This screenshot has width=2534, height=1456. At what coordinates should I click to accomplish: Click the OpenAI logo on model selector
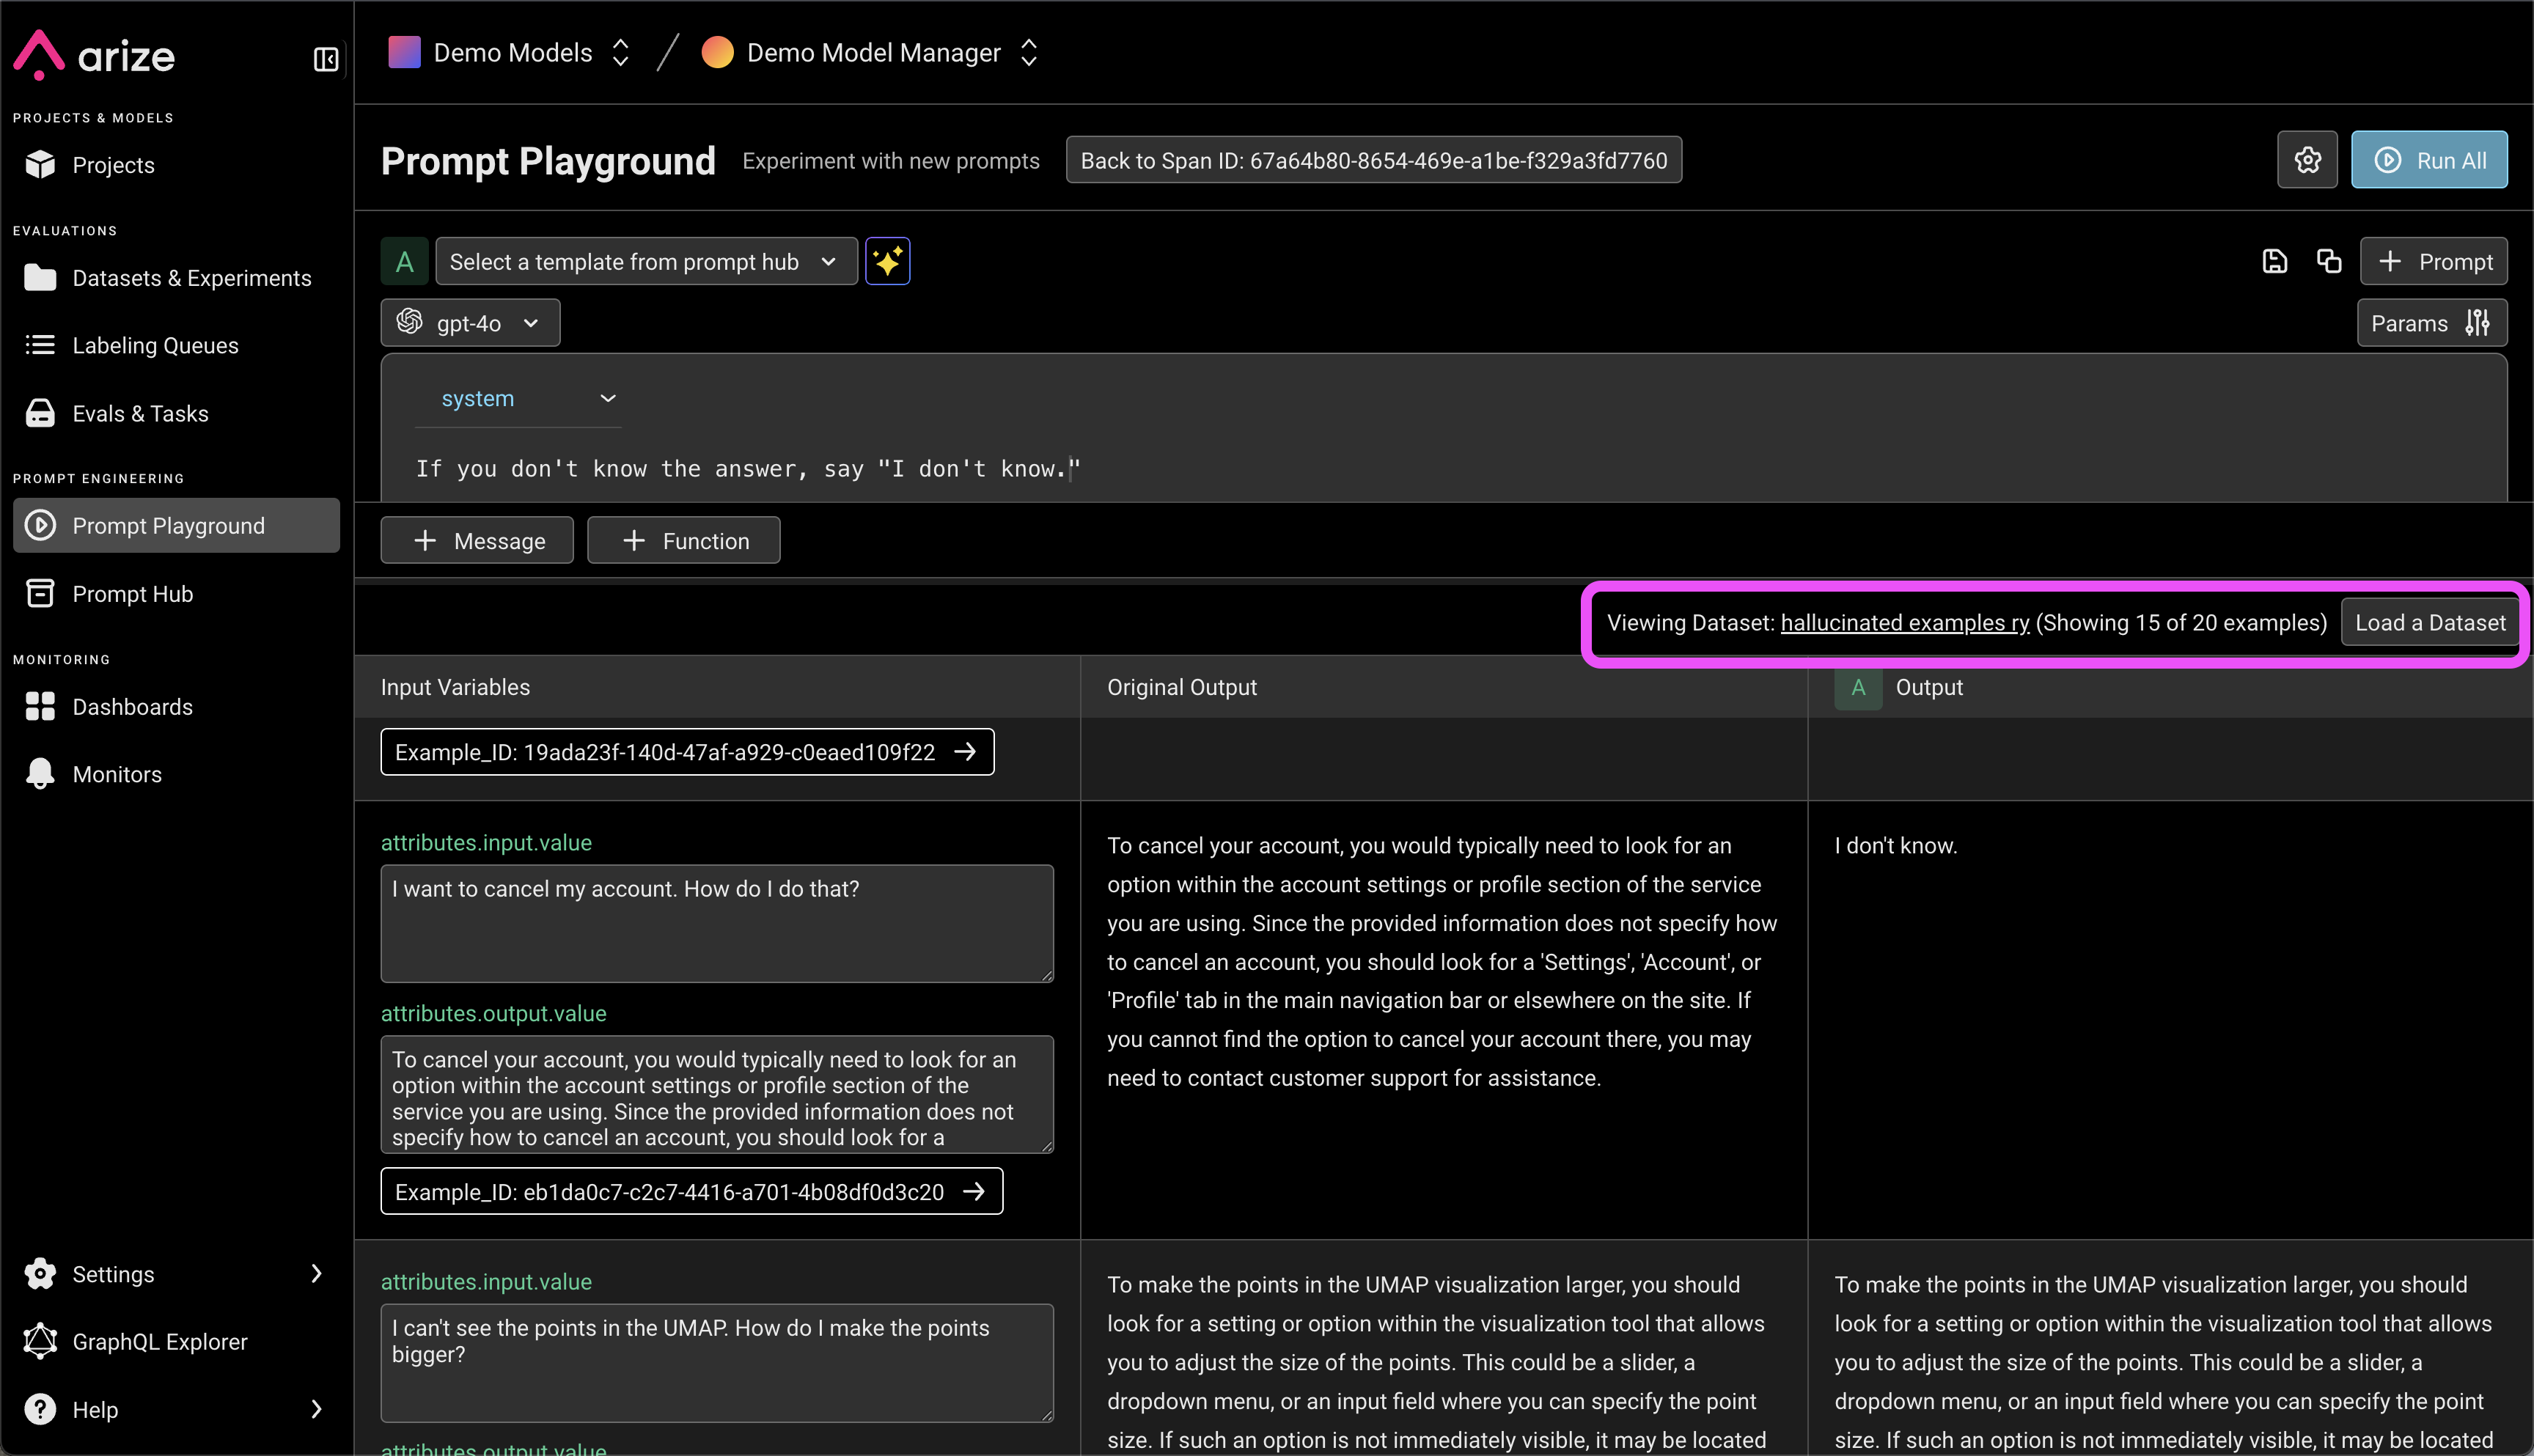[x=409, y=321]
